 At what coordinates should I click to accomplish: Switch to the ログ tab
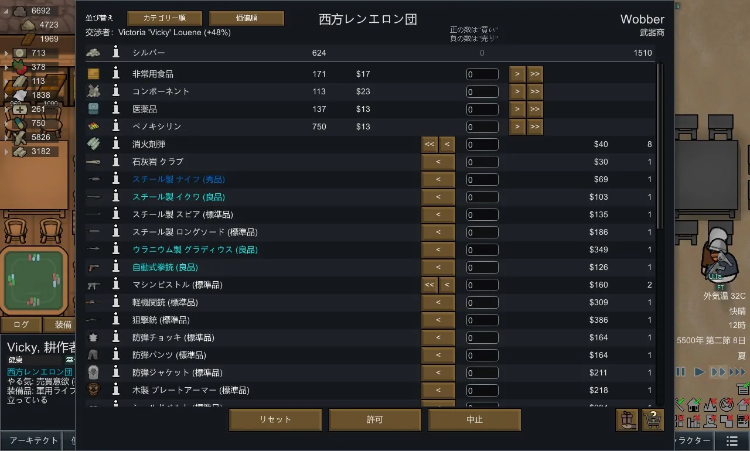pos(21,325)
